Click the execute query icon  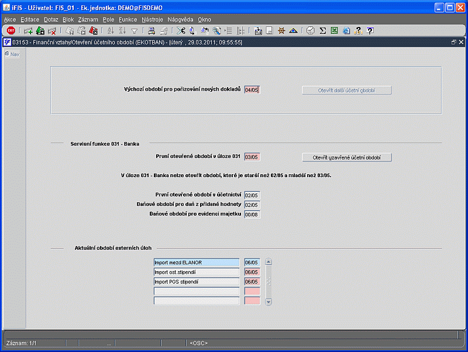click(81, 30)
